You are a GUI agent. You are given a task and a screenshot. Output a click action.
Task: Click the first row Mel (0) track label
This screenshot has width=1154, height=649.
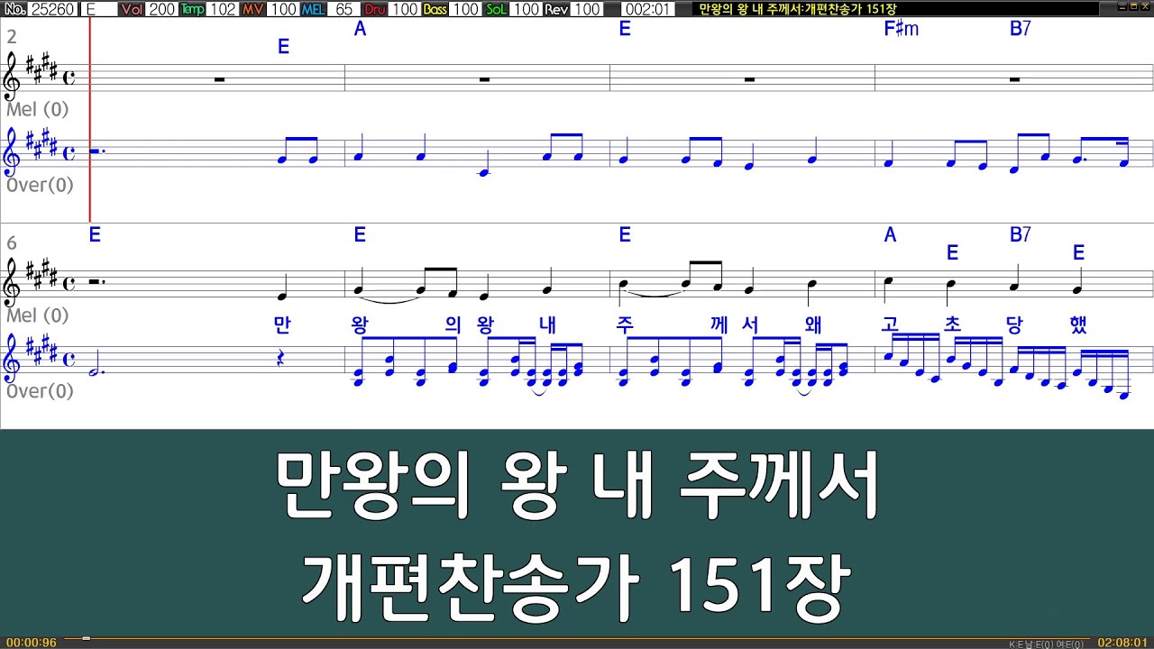click(x=37, y=109)
